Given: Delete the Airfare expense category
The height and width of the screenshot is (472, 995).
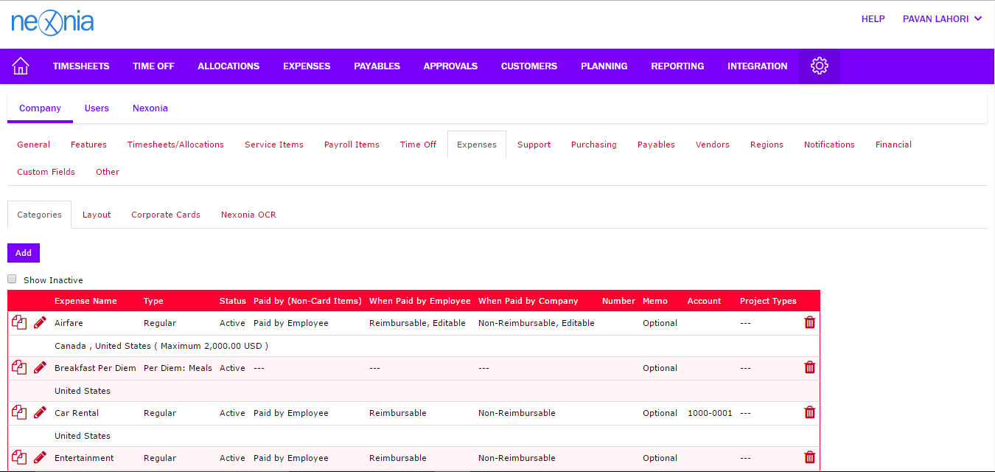Looking at the screenshot, I should click(x=809, y=322).
